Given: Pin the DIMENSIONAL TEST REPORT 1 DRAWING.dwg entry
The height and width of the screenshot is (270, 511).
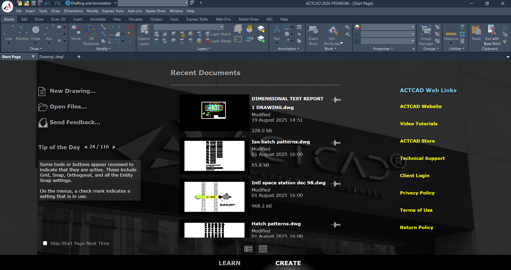Looking at the screenshot, I should tap(336, 100).
